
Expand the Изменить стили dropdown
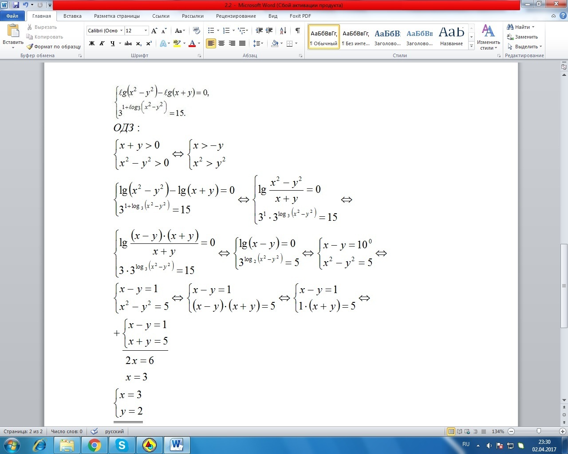[x=488, y=39]
